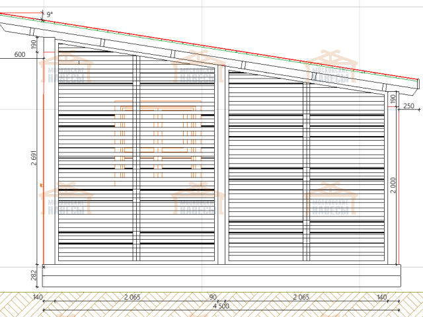The width and height of the screenshot is (423, 317).
Task: Select the bottom-right 140 post dimension
Action: (x=382, y=298)
